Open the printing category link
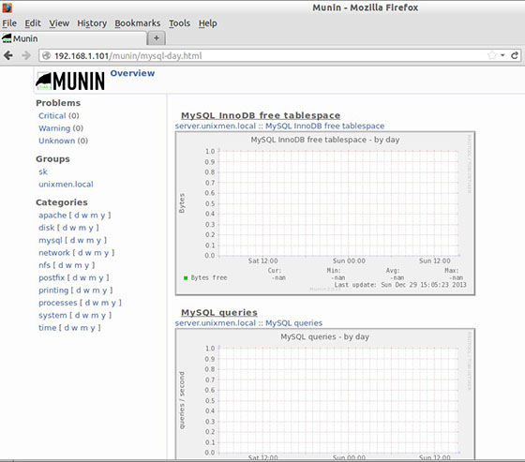Screen dimensions: 525x462 point(53,291)
